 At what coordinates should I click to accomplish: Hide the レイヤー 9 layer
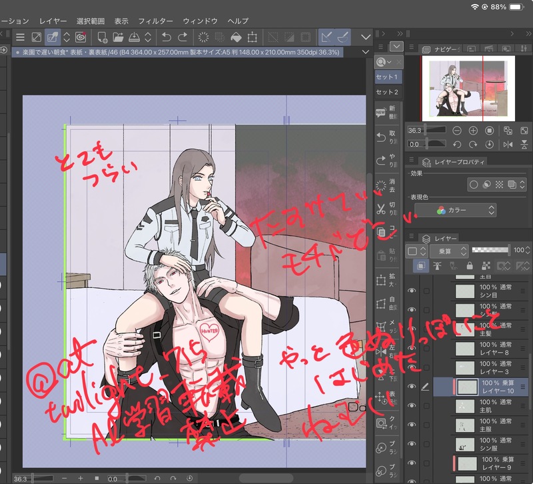(x=412, y=463)
